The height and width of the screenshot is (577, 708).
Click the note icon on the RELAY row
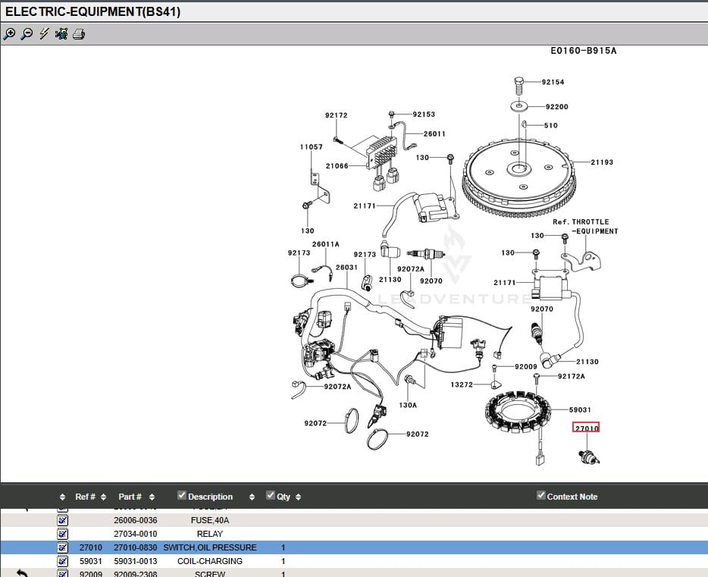(63, 534)
